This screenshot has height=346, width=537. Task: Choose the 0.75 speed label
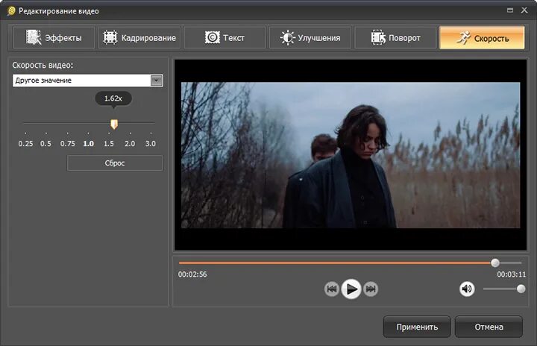click(67, 143)
